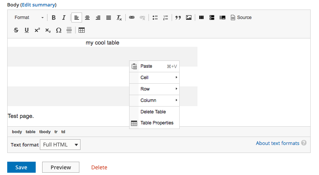Insert a horizontal line
Viewport: 319px width, 175px height.
pyautogui.click(x=69, y=30)
